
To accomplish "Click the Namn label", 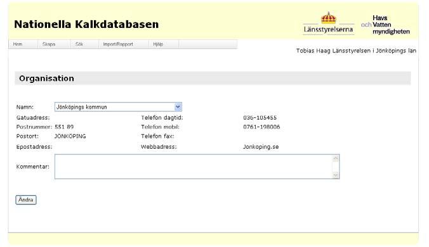I will pyautogui.click(x=25, y=107).
